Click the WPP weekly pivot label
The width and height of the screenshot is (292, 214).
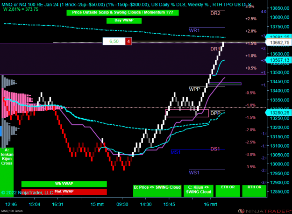[195, 89]
